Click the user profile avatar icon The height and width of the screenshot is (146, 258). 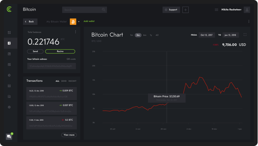pyautogui.click(x=247, y=10)
